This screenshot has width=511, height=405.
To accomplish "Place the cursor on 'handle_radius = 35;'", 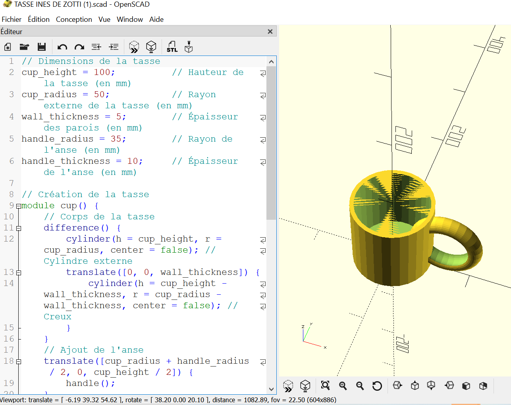I will pyautogui.click(x=73, y=139).
